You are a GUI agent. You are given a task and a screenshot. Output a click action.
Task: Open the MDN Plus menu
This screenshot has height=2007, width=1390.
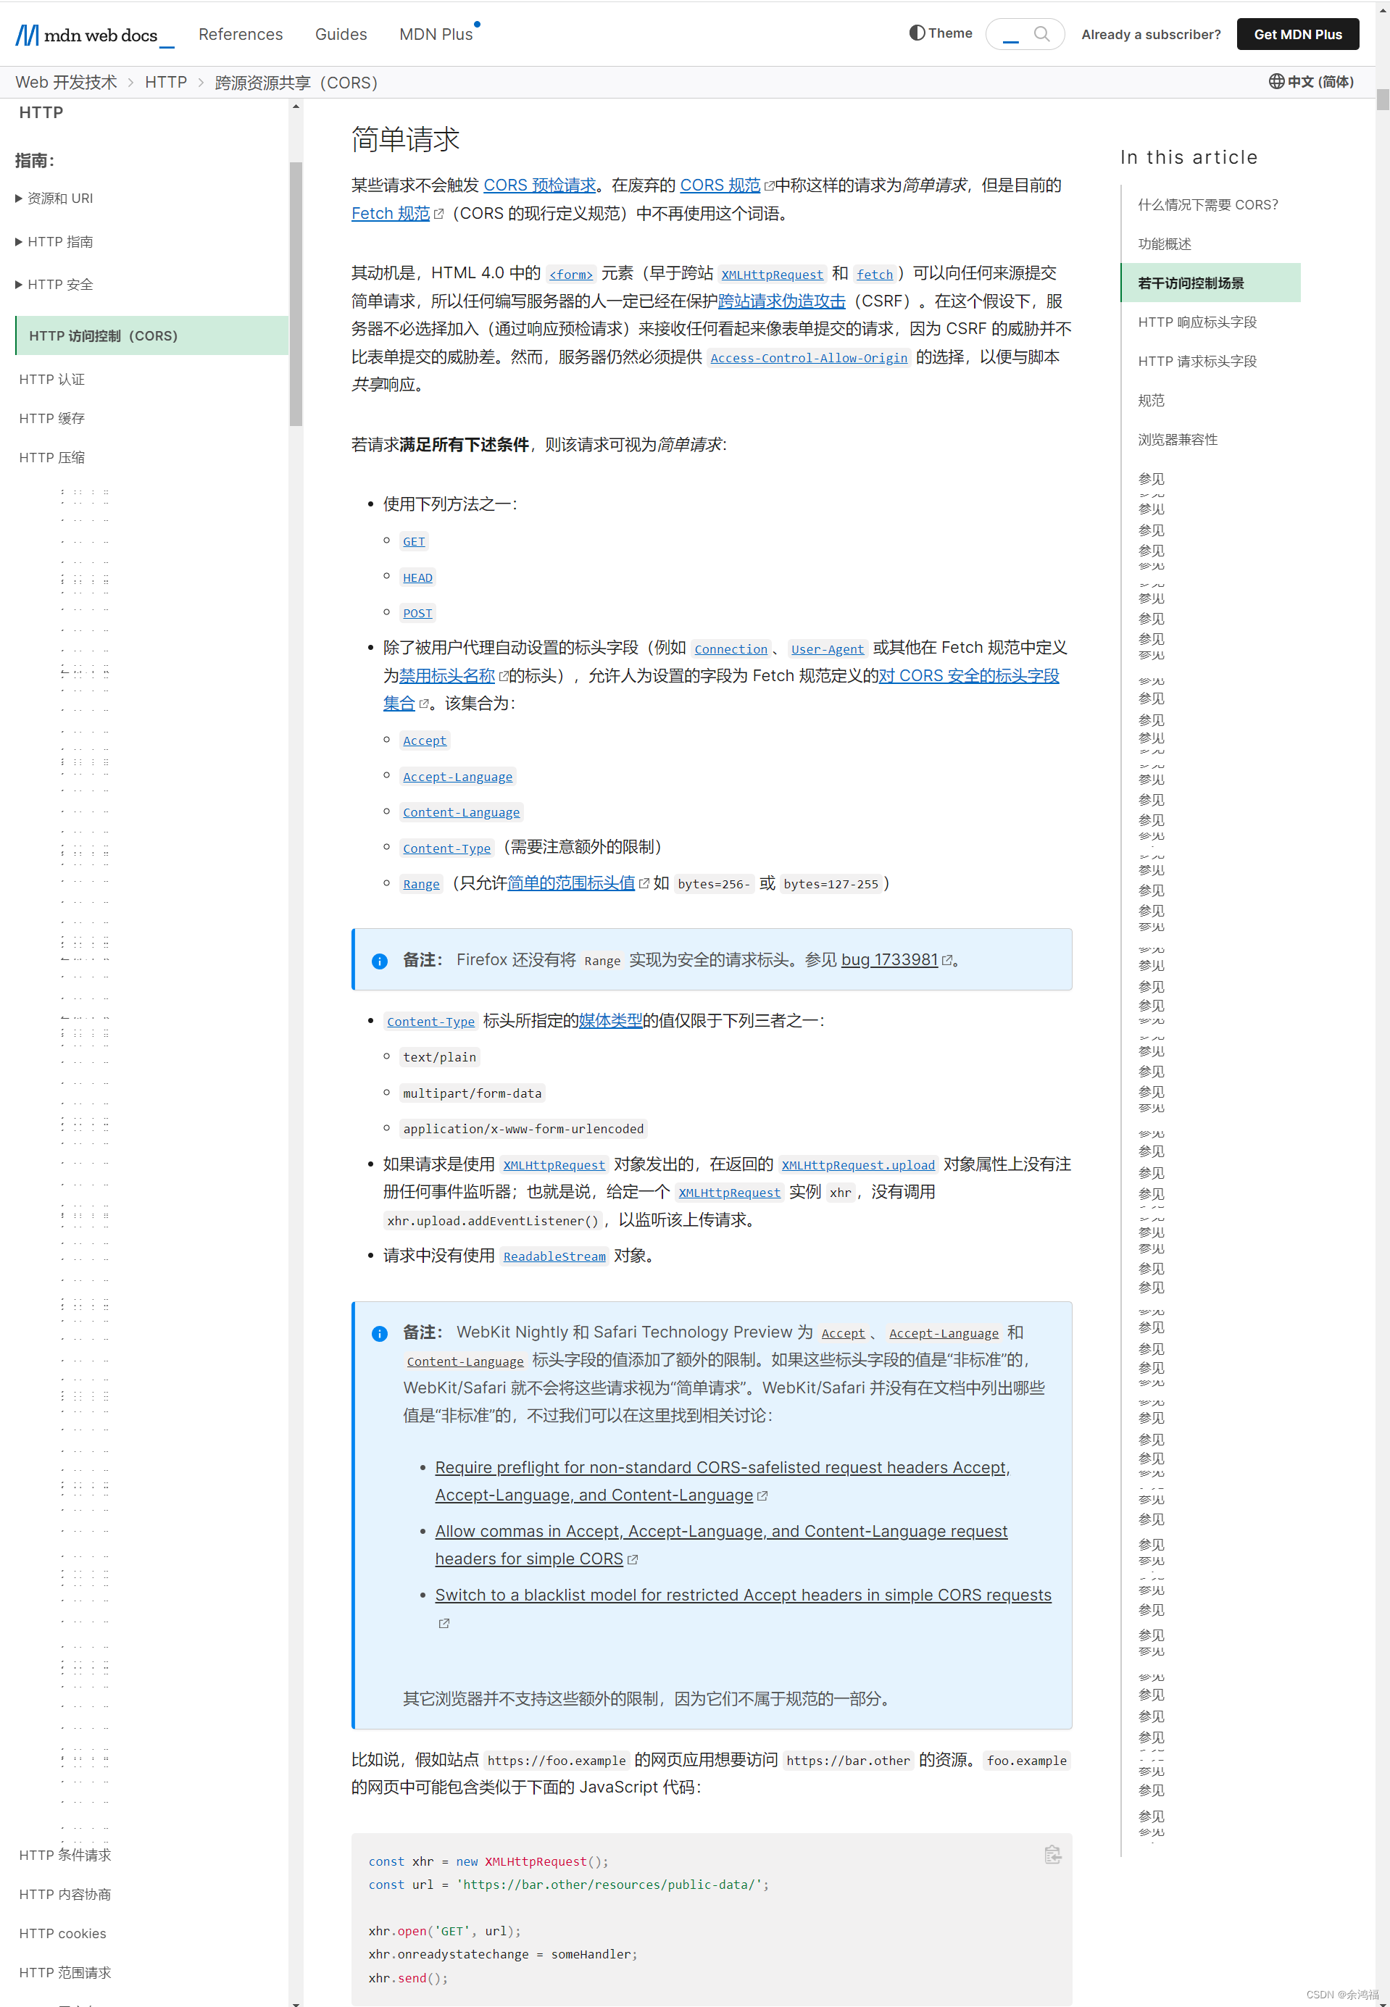[x=436, y=34]
